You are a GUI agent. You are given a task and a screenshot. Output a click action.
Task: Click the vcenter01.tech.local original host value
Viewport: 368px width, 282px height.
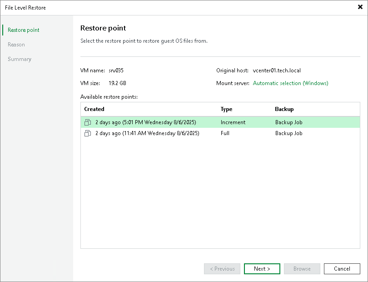click(277, 70)
